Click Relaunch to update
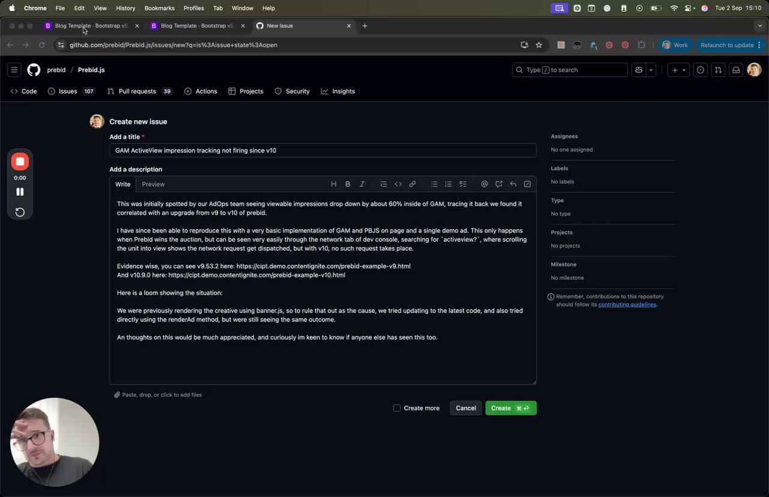This screenshot has height=497, width=769. pos(731,45)
